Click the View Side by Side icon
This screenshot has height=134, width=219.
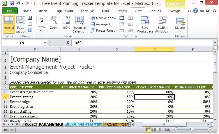tap(131, 18)
